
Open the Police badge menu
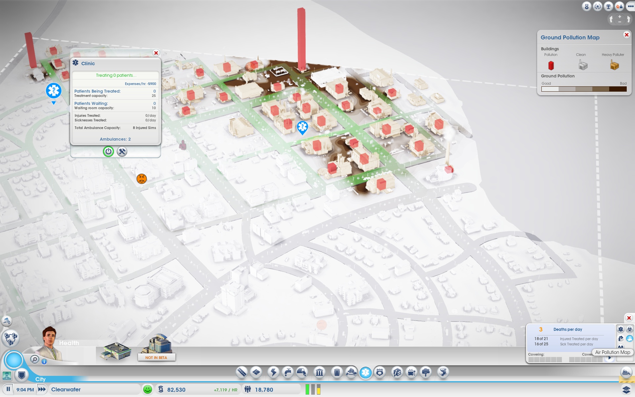click(x=380, y=373)
